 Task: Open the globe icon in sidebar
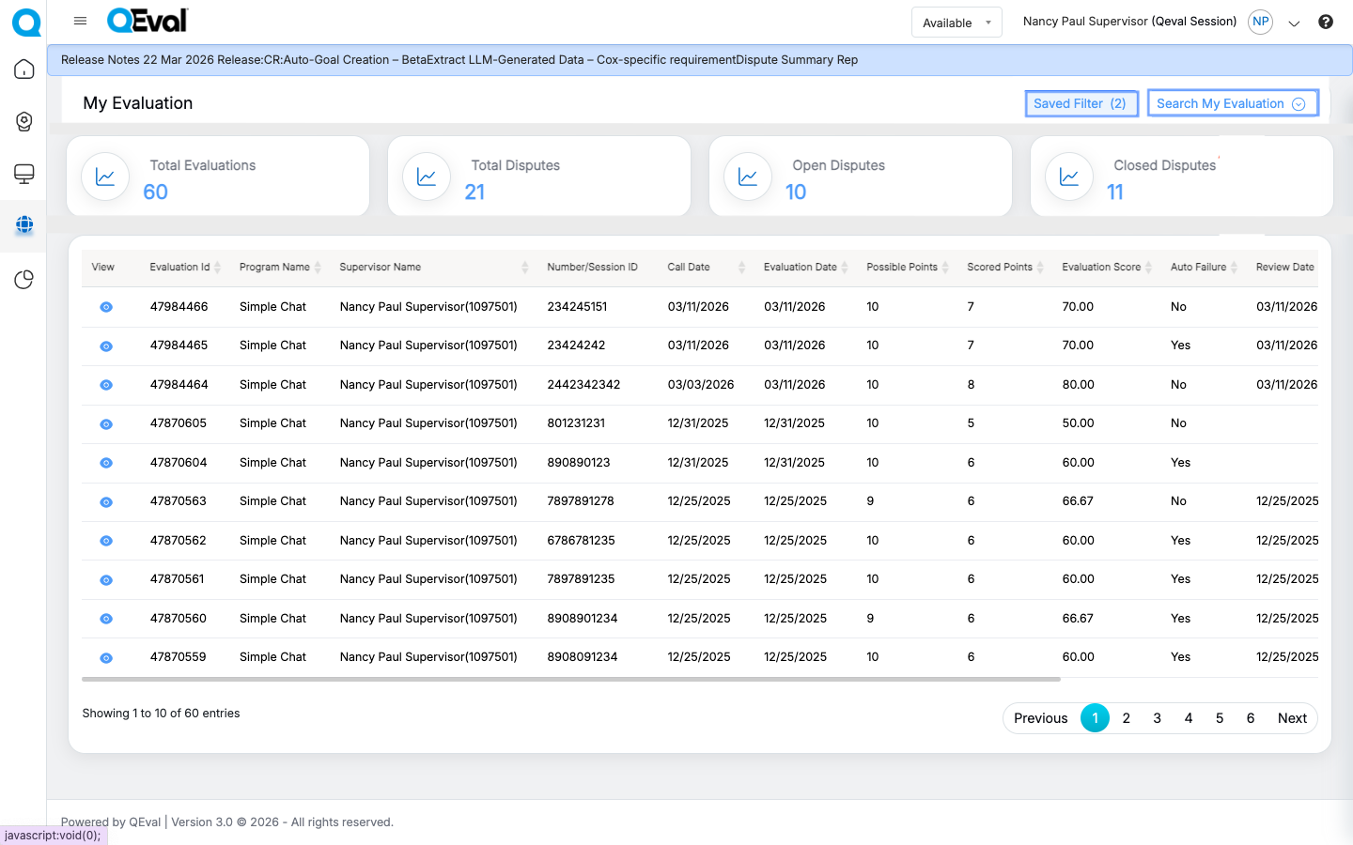(x=24, y=224)
